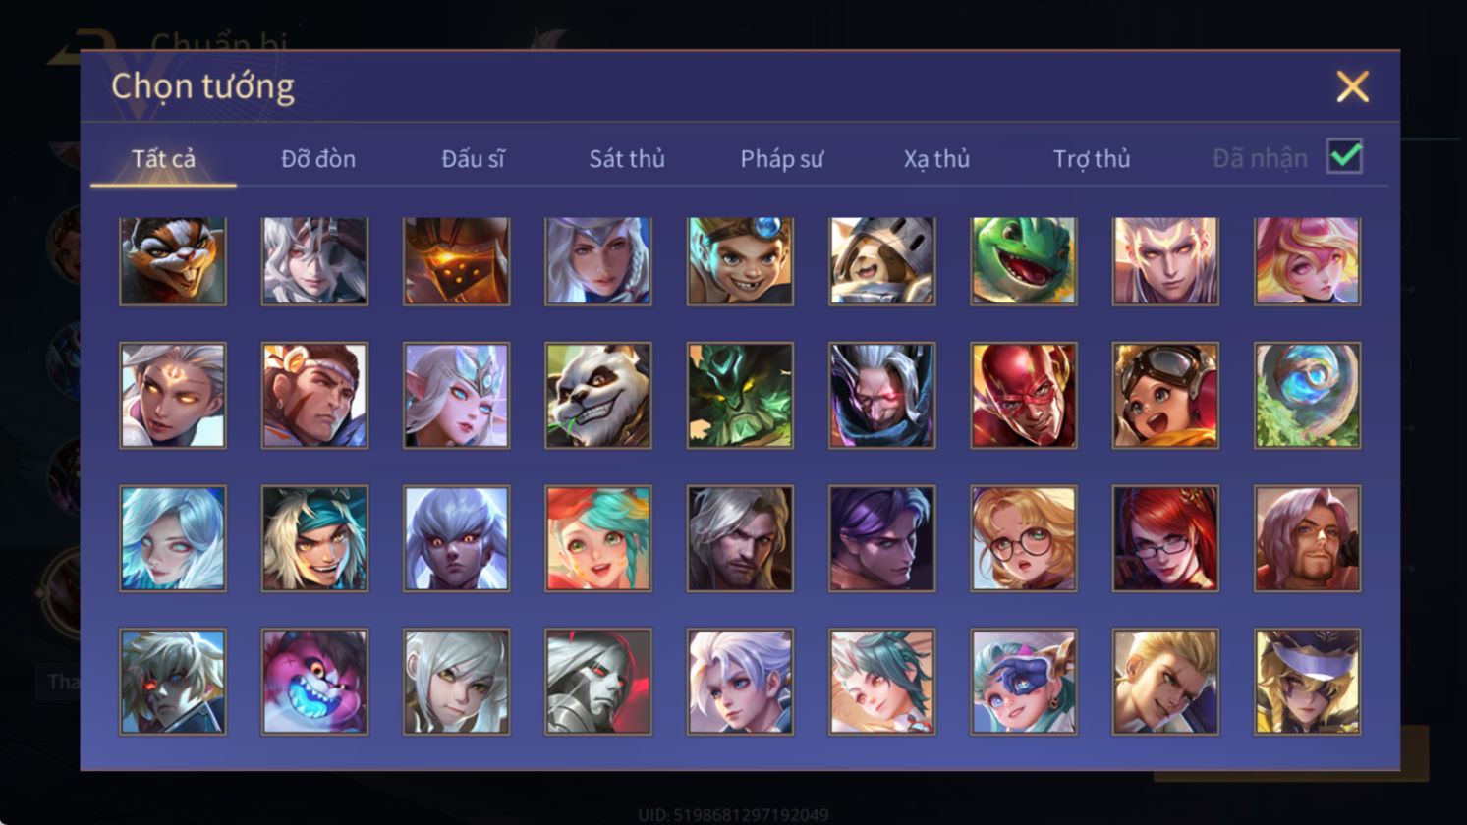
Task: Choose the pink grinning cat monster hero
Action: point(314,682)
